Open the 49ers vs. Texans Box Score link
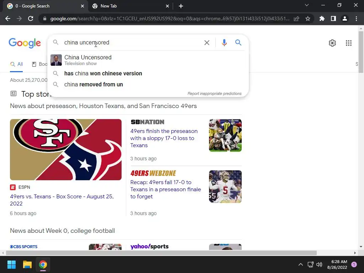364x273 pixels. click(x=62, y=200)
